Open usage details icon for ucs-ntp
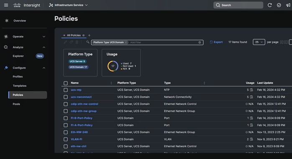This screenshot has height=159, width=292. [x=251, y=90]
